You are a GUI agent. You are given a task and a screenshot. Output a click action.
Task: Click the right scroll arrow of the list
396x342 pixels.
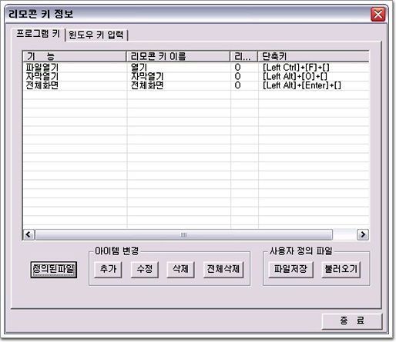(363, 234)
